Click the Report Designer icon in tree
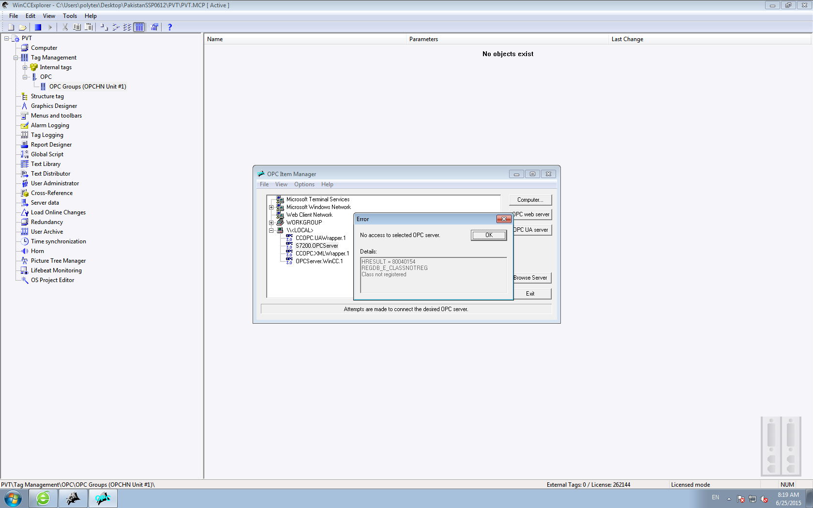This screenshot has height=508, width=813. pyautogui.click(x=25, y=145)
